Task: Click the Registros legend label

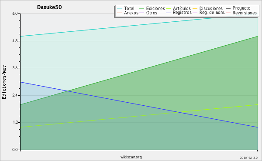Action: click(x=182, y=13)
